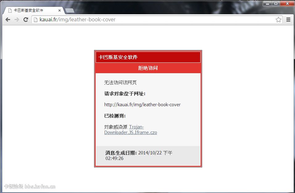Click the 请求对象位于网址 label

[125, 94]
